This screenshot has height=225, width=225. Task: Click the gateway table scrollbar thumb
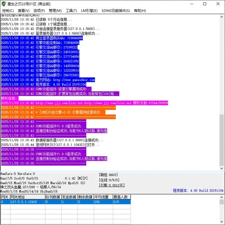pos(222,202)
